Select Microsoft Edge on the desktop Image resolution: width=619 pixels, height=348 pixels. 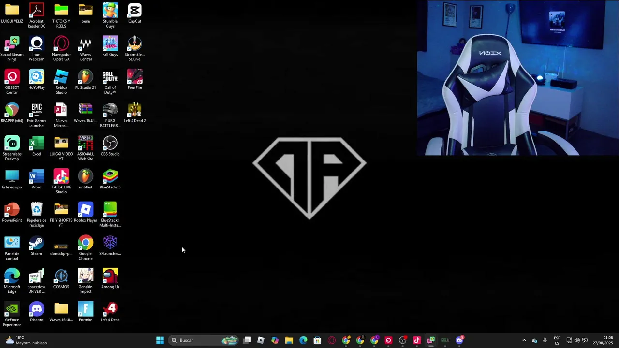(12, 281)
